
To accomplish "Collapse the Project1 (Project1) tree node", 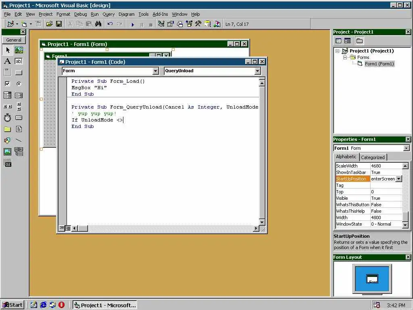I will click(338, 51).
